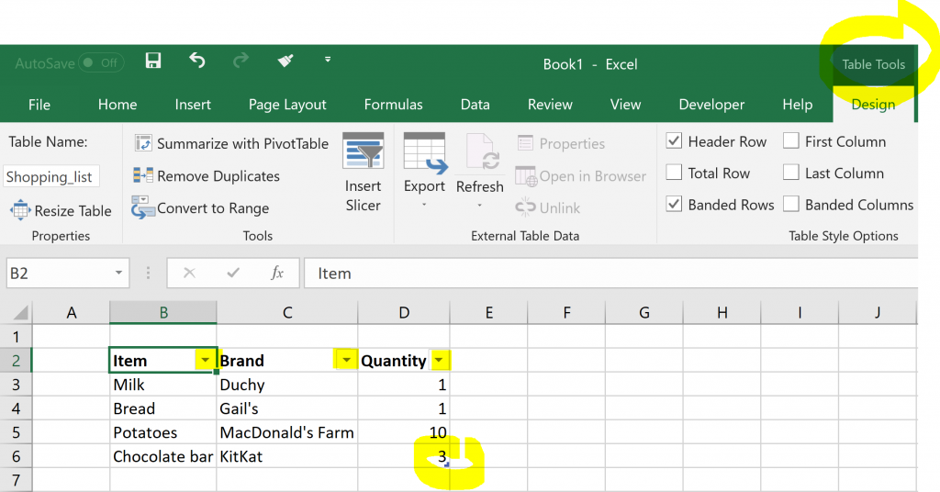The height and width of the screenshot is (492, 940).
Task: Open the File tab
Action: (39, 105)
